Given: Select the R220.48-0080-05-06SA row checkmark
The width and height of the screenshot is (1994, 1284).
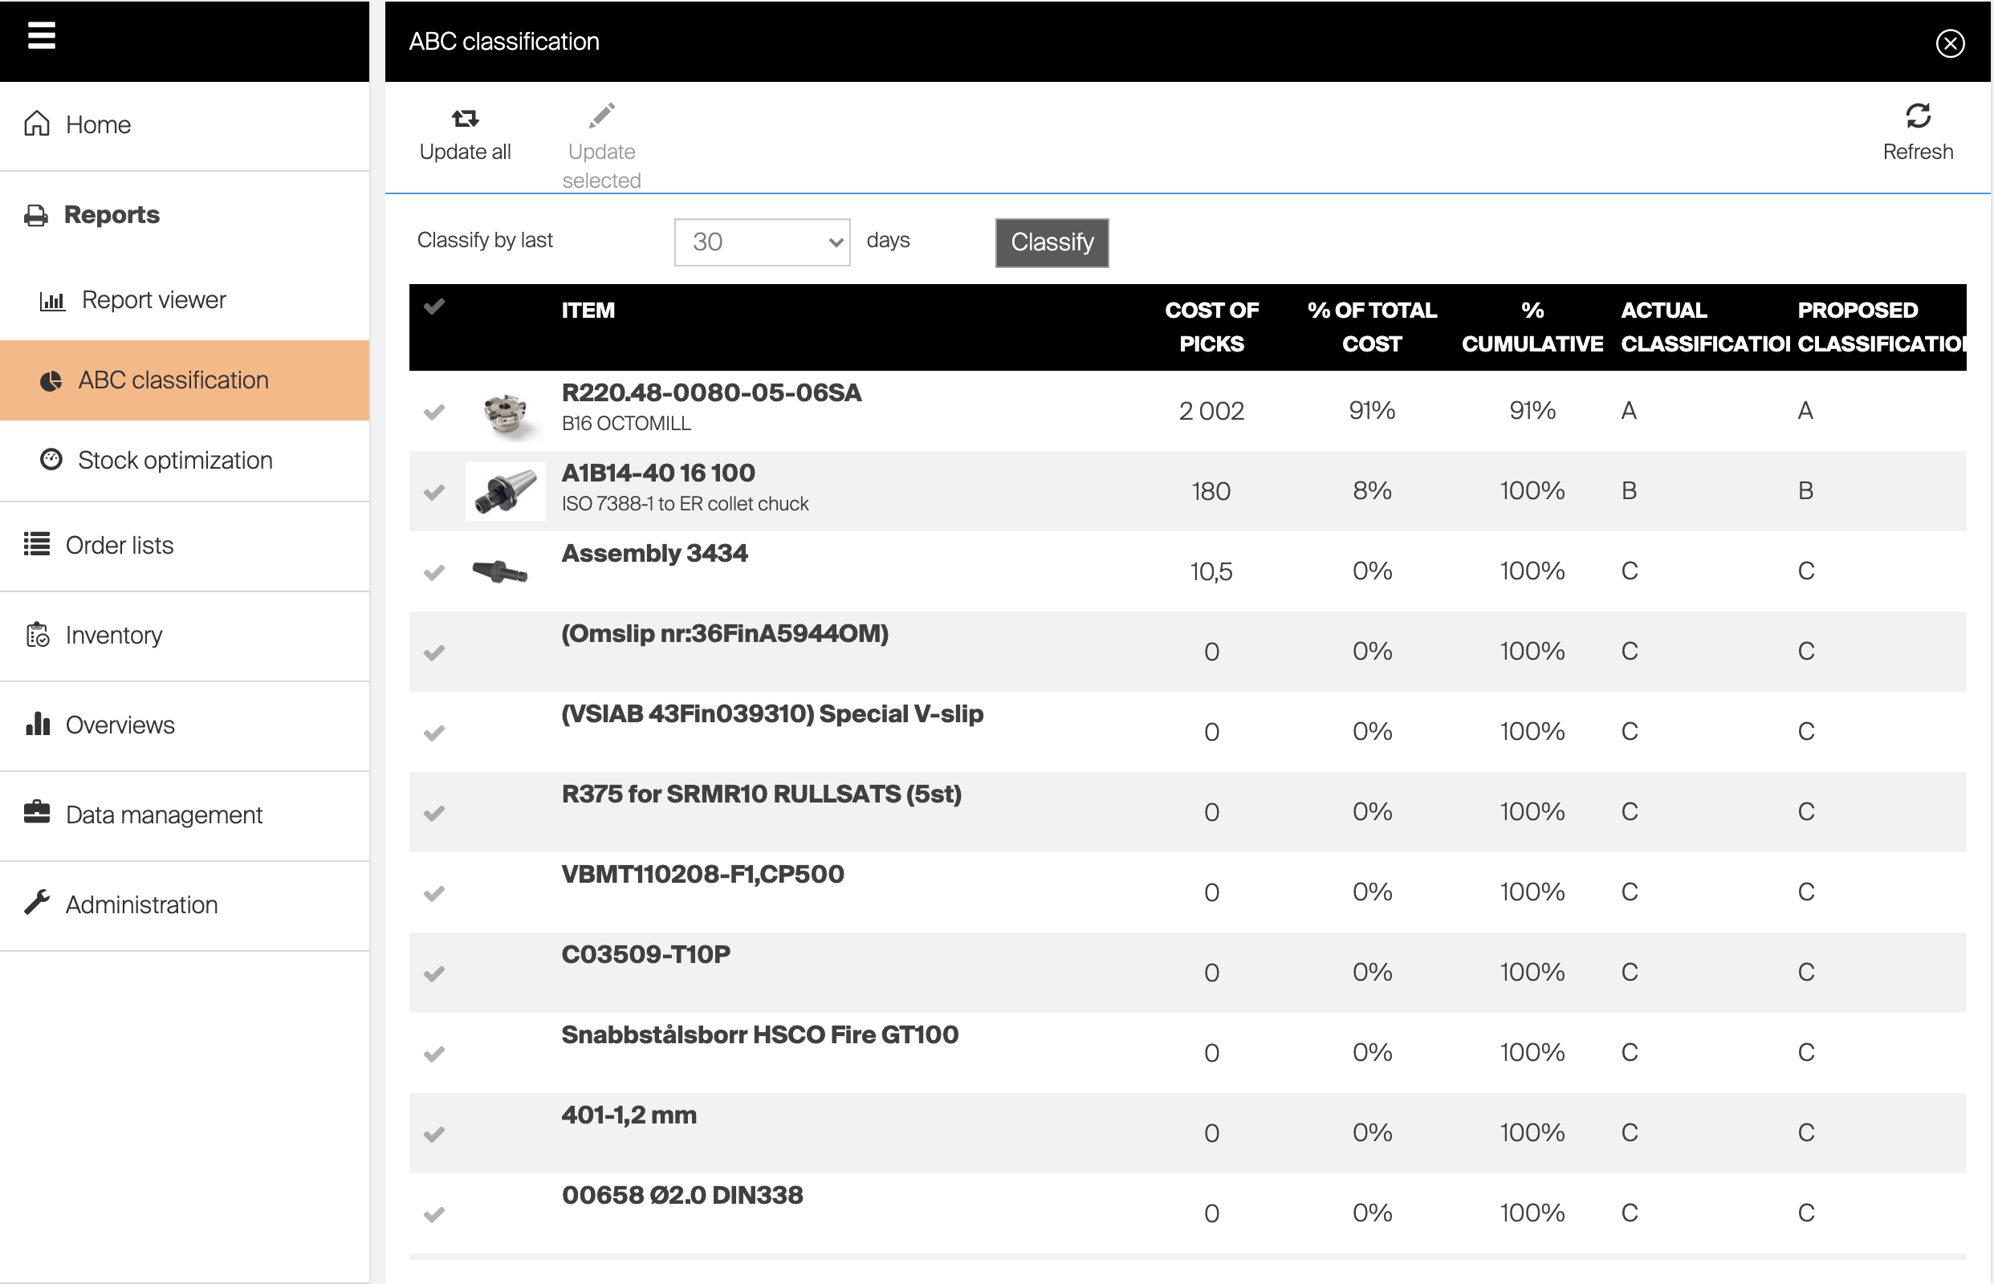Looking at the screenshot, I should point(433,412).
